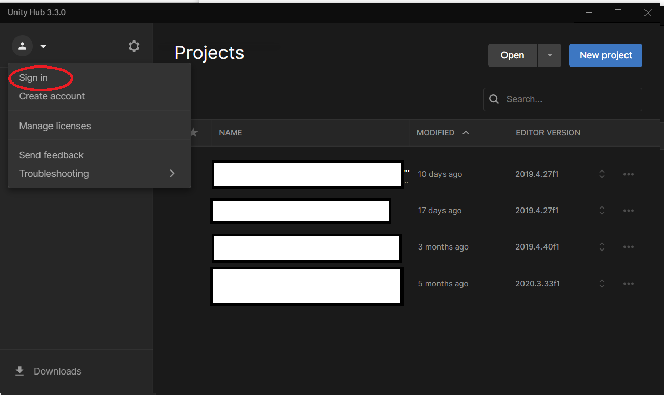Click the Open project button
Screen dimensions: 665x395
[513, 55]
